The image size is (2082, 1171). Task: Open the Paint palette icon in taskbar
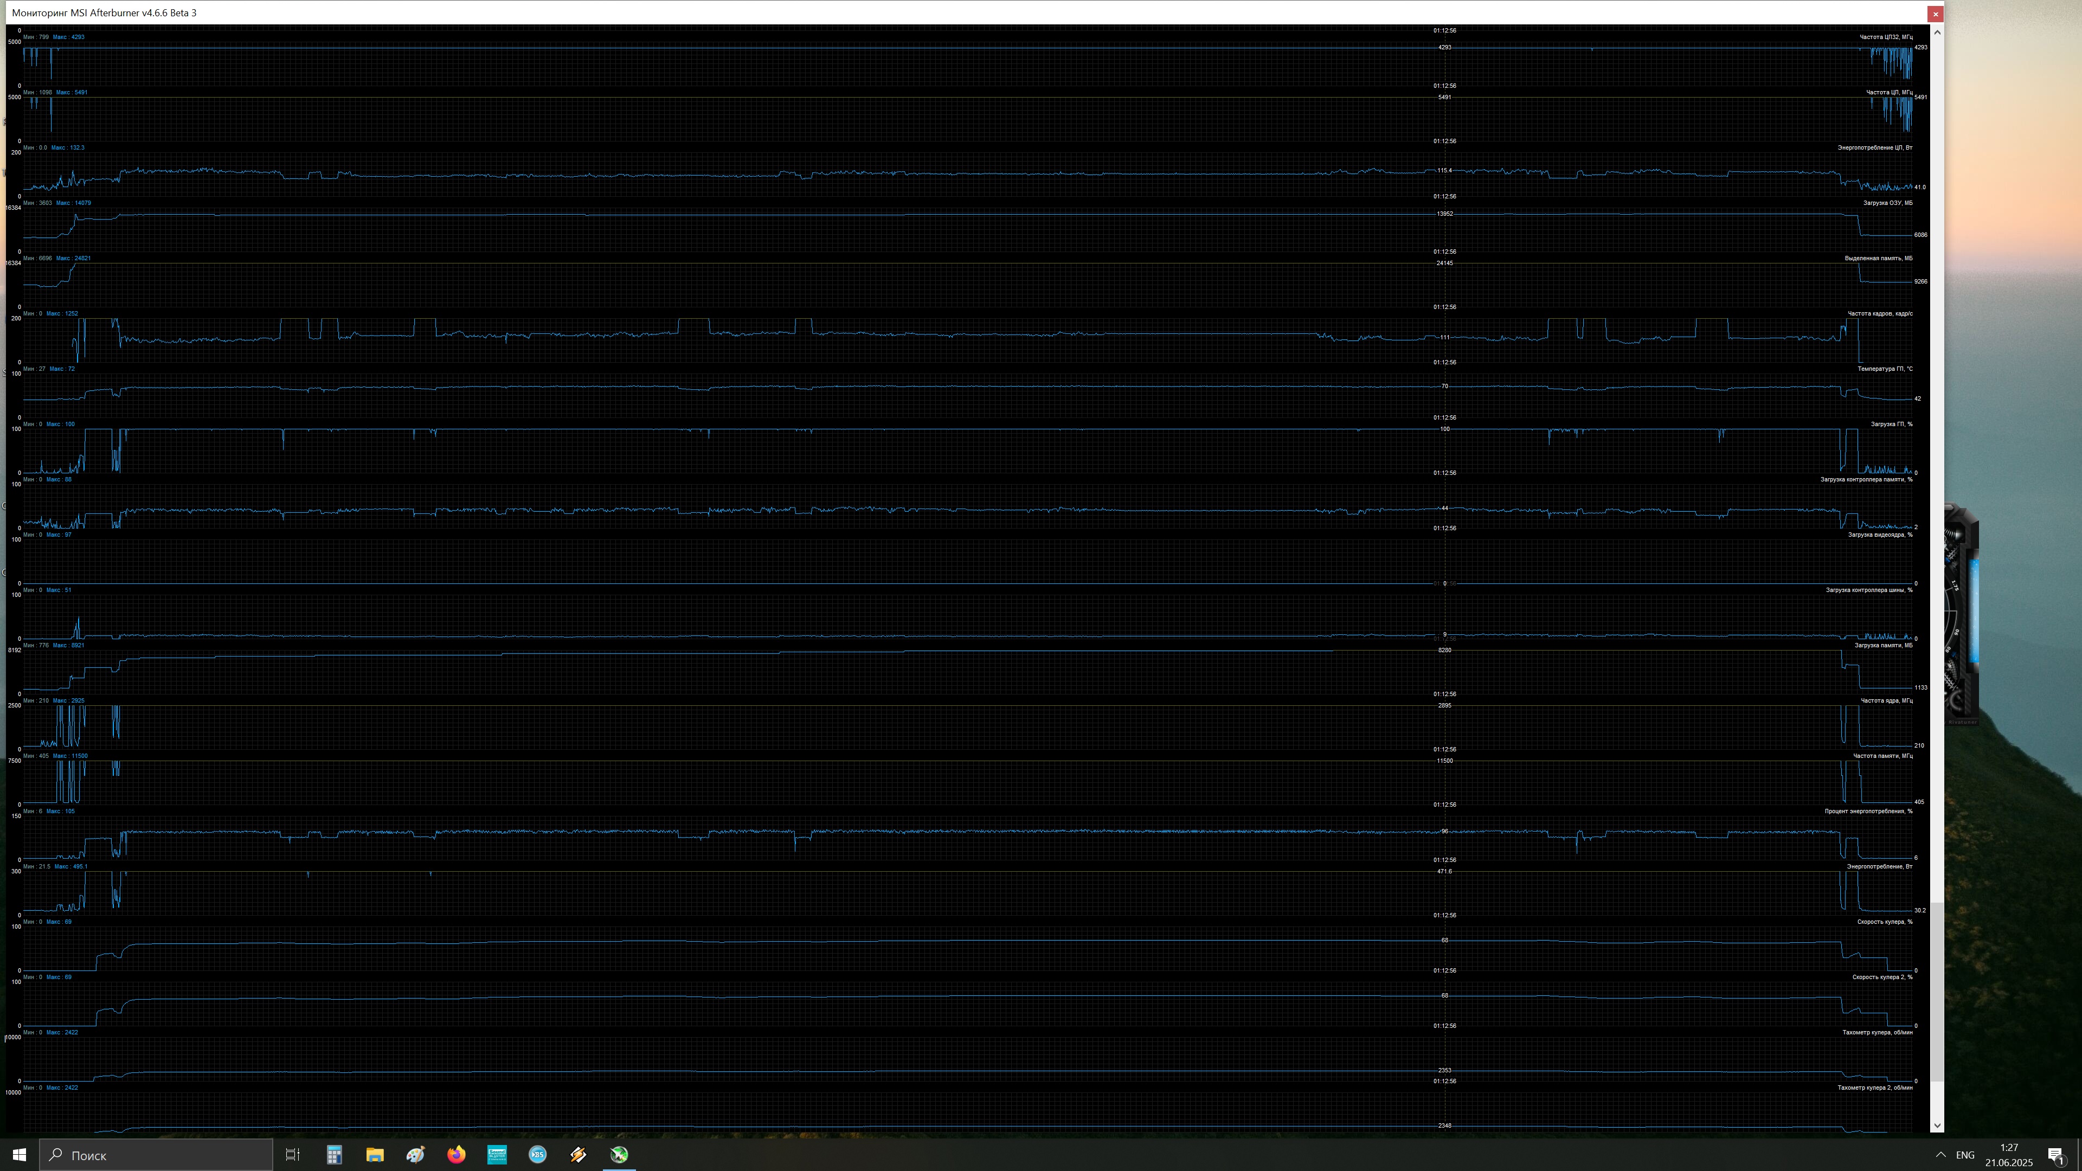click(x=415, y=1155)
